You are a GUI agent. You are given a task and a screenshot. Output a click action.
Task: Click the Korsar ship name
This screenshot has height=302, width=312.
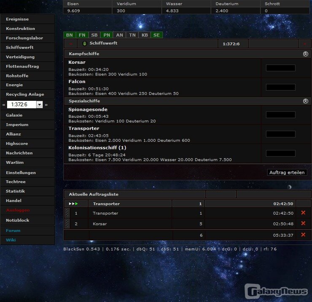[x=77, y=62]
